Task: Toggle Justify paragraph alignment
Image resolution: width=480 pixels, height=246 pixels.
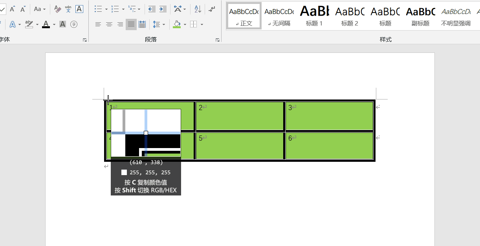Action: point(131,24)
